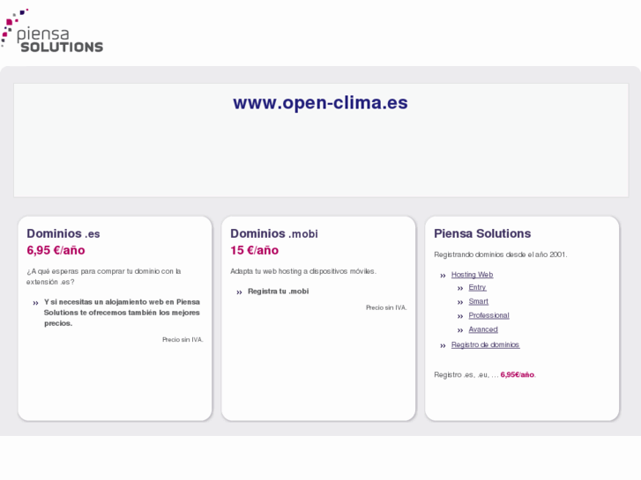Click the '15 €/año' price
641x480 pixels.
tap(254, 250)
